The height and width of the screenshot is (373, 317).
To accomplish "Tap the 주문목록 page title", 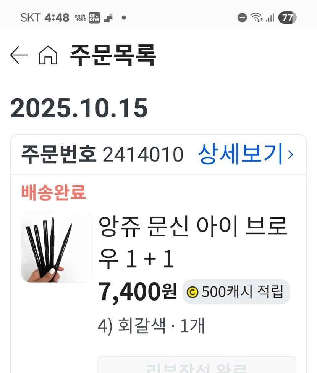I will [113, 55].
